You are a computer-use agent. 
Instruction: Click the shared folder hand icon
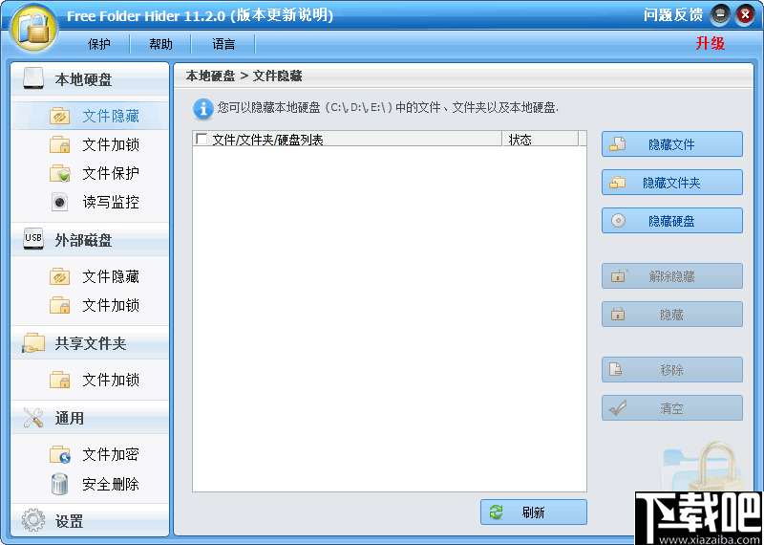click(33, 343)
